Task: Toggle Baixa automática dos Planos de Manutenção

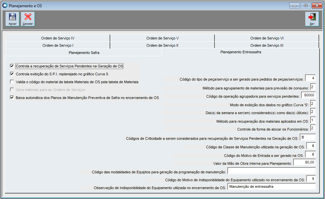Action: pyautogui.click(x=12, y=97)
